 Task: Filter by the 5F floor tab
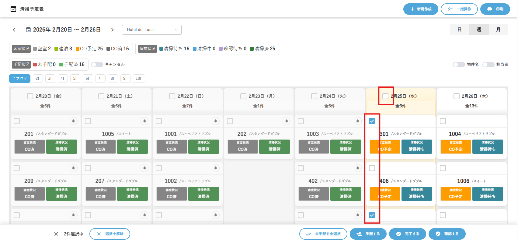[x=75, y=79]
